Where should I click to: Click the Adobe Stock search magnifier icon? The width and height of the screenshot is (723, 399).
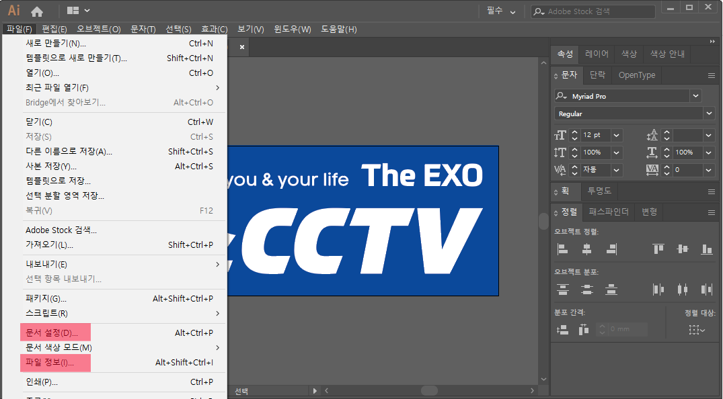tap(539, 11)
